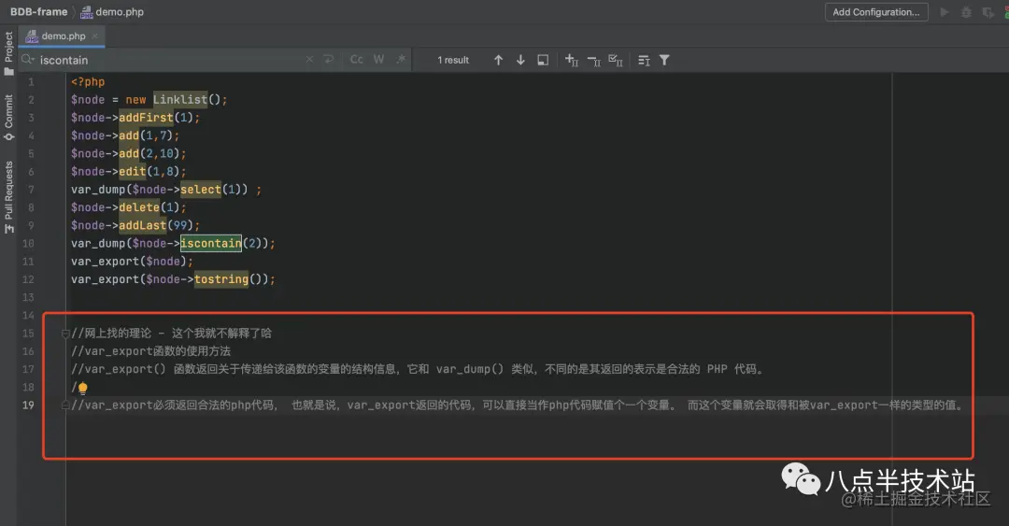
Task: Click the new line icon in search field
Action: click(x=328, y=59)
